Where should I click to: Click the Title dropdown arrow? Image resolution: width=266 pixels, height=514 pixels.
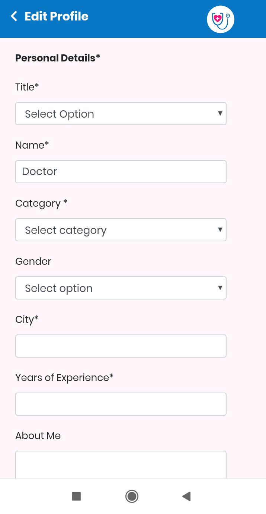point(220,114)
